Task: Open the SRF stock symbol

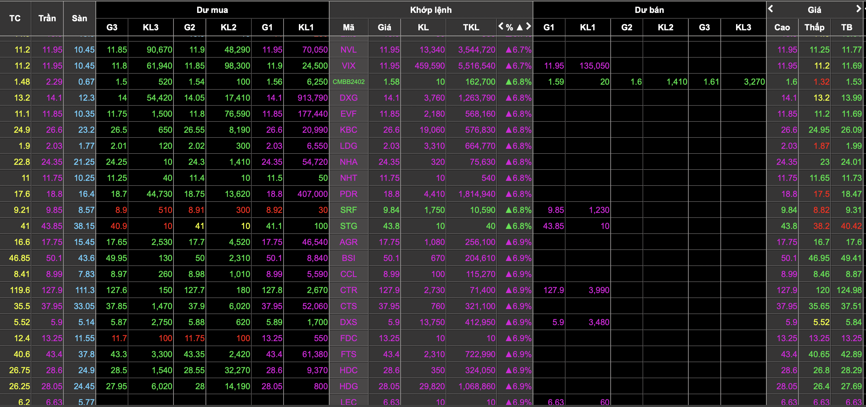Action: [348, 210]
